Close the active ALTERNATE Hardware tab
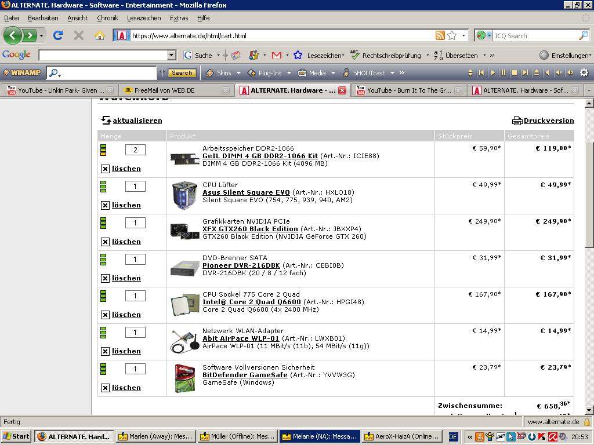This screenshot has height=445, width=594. point(342,90)
